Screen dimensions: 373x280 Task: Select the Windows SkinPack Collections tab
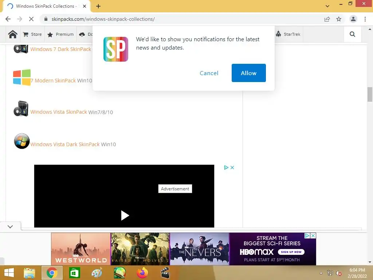[x=46, y=6]
